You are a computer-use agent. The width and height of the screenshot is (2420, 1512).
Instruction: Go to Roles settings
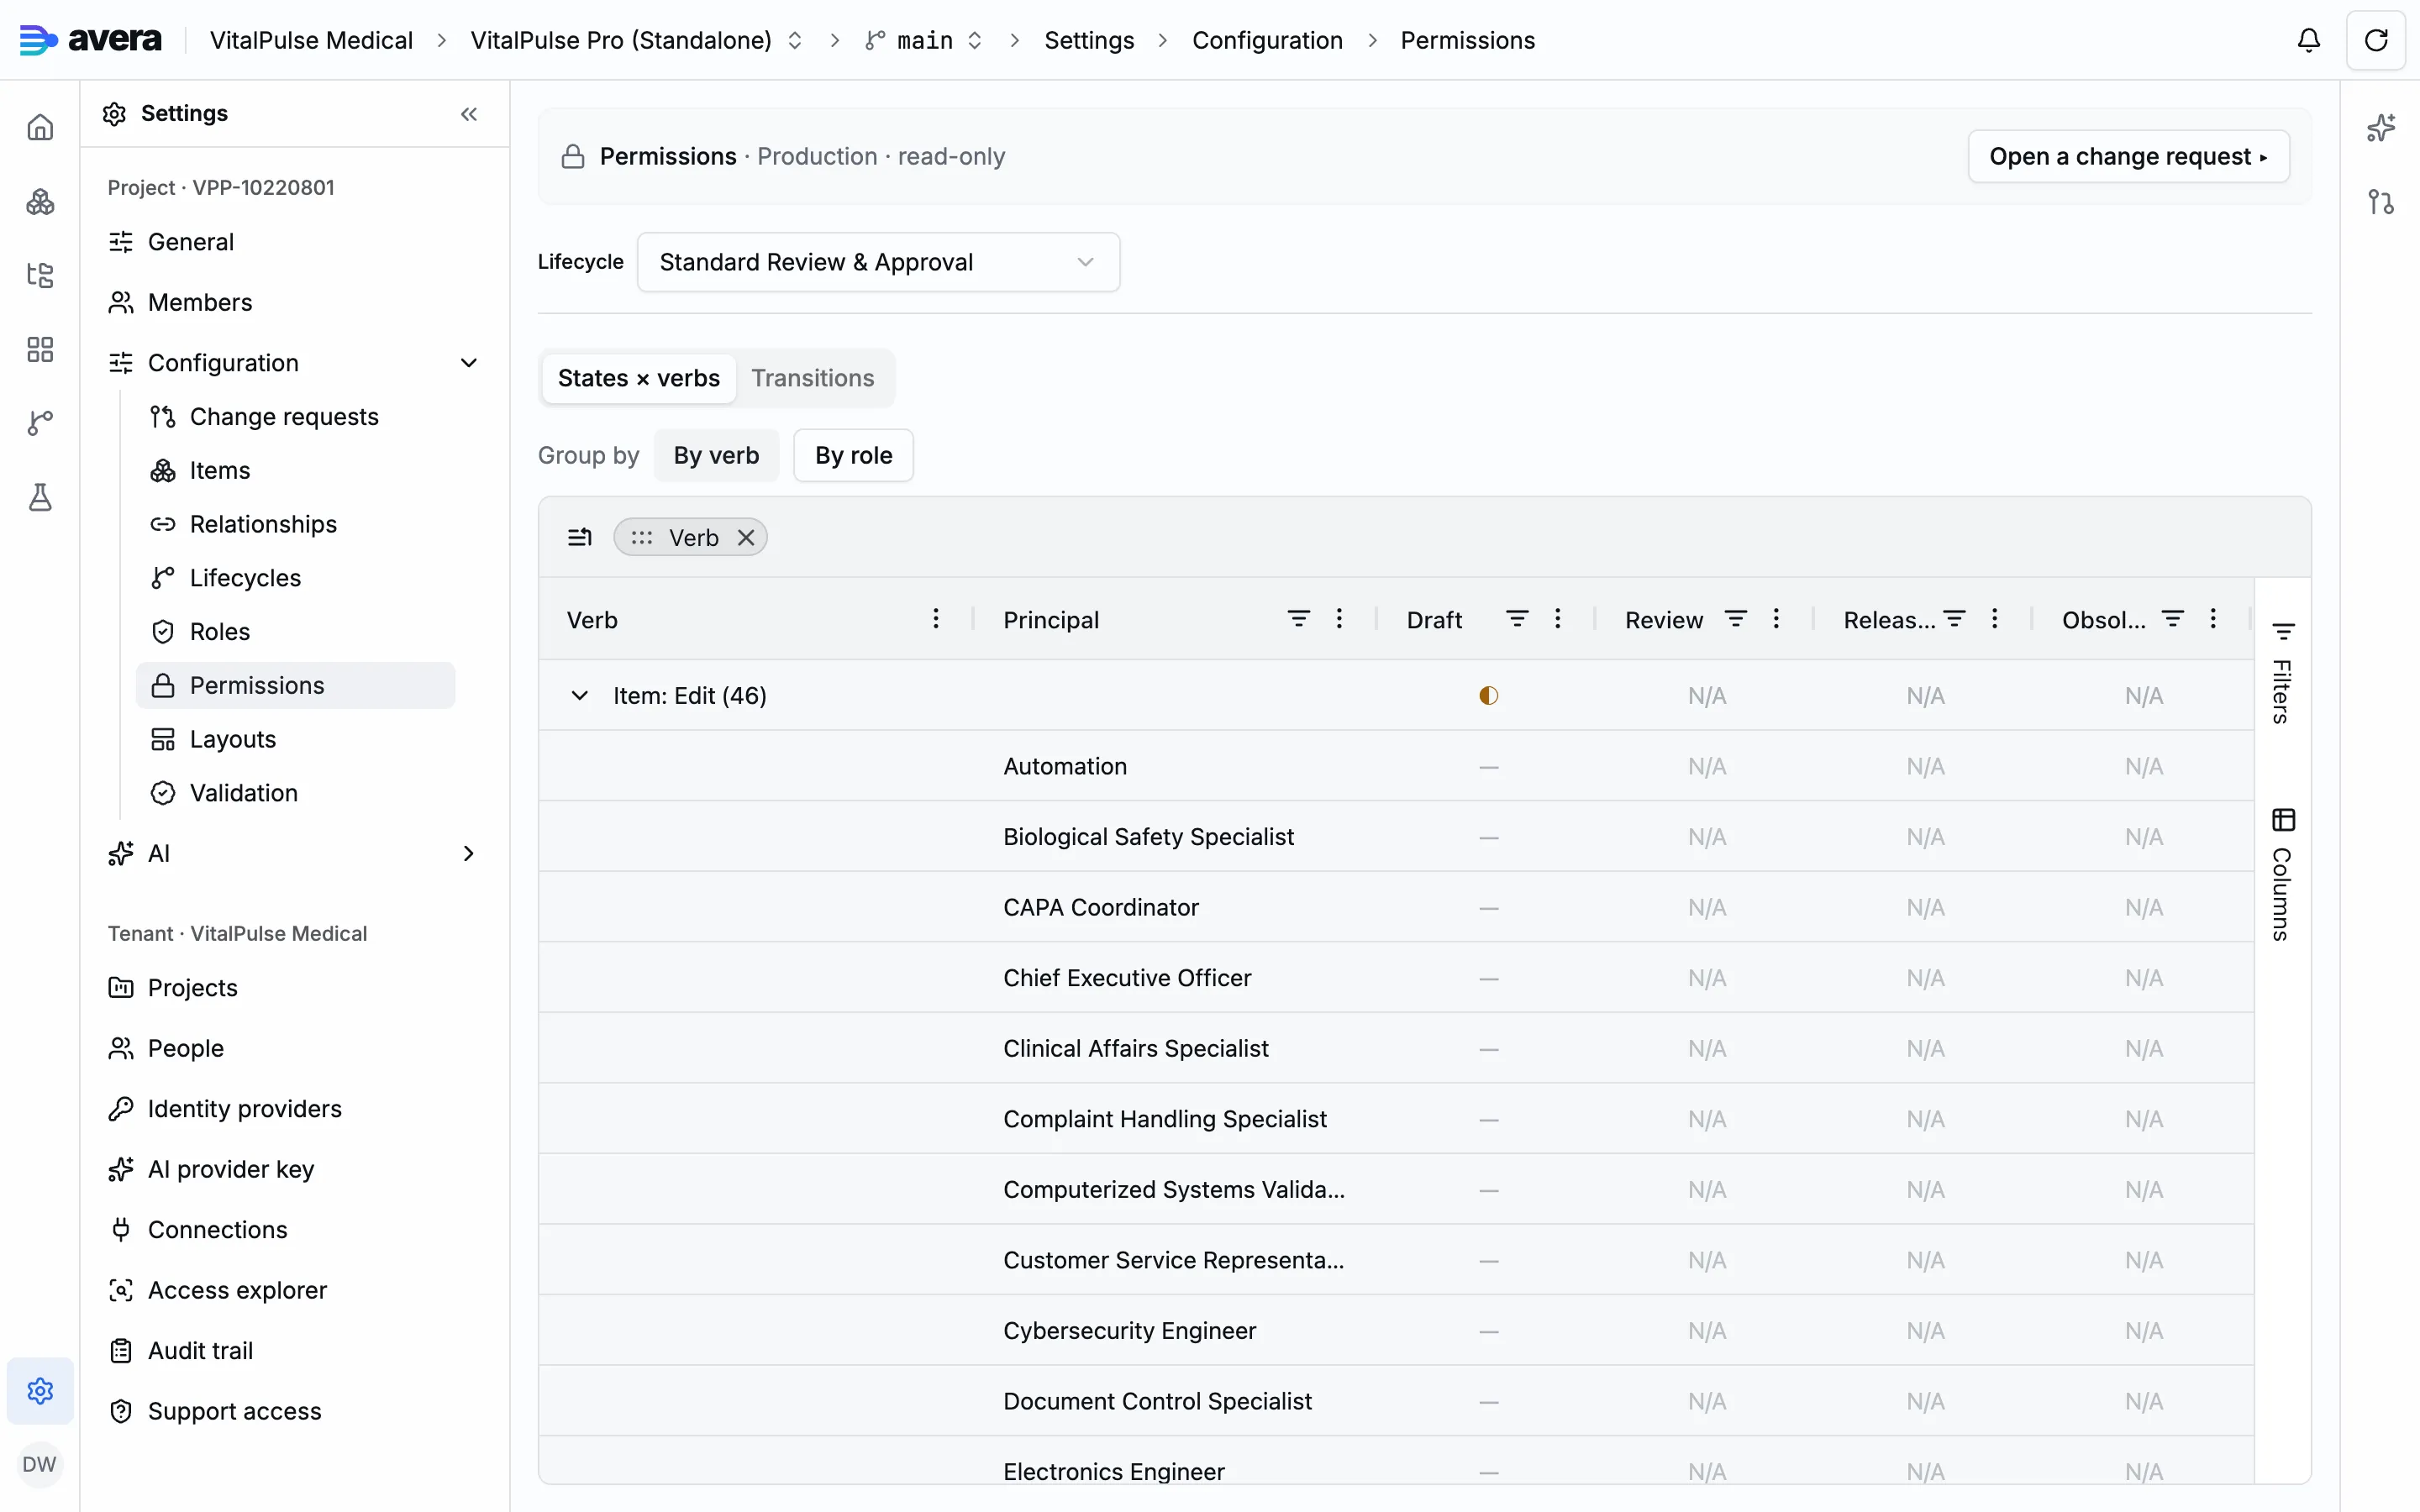296,632
